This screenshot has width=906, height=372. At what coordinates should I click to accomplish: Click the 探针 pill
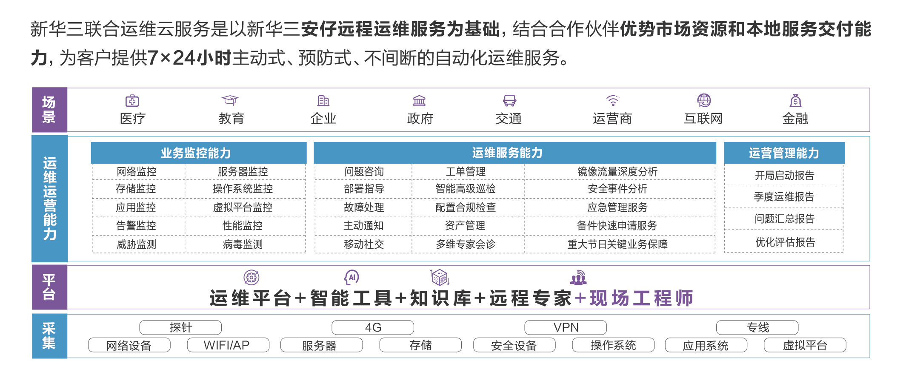pos(180,327)
